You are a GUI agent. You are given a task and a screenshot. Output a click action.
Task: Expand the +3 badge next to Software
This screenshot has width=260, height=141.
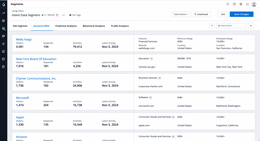click(150, 97)
